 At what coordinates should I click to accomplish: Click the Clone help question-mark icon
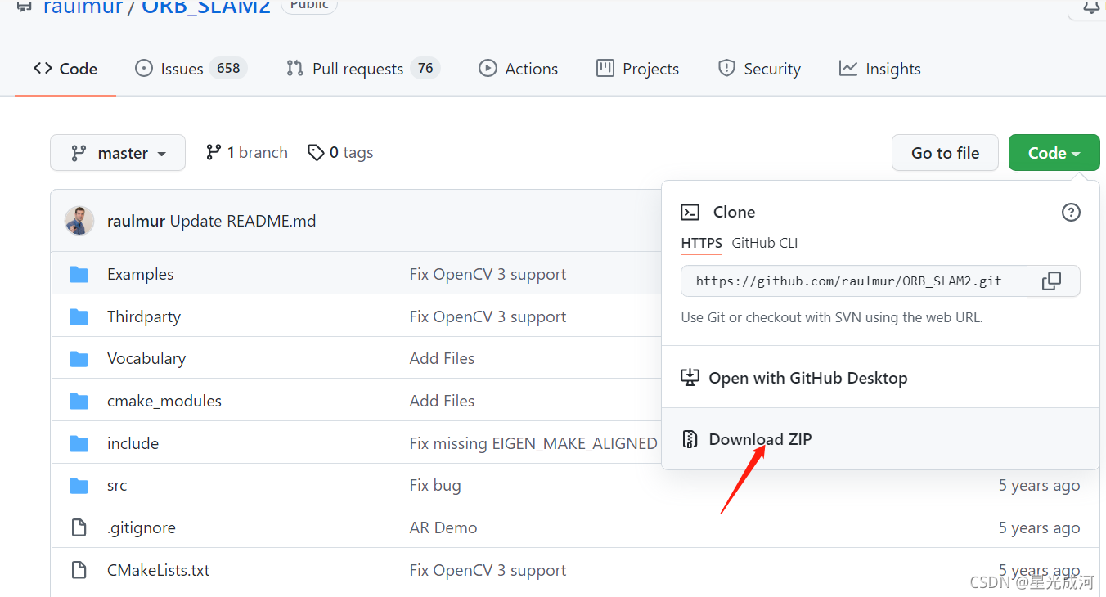click(1071, 213)
